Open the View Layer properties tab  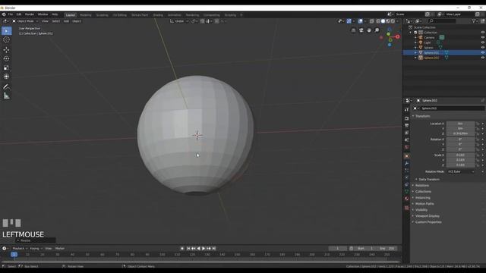pos(407,133)
